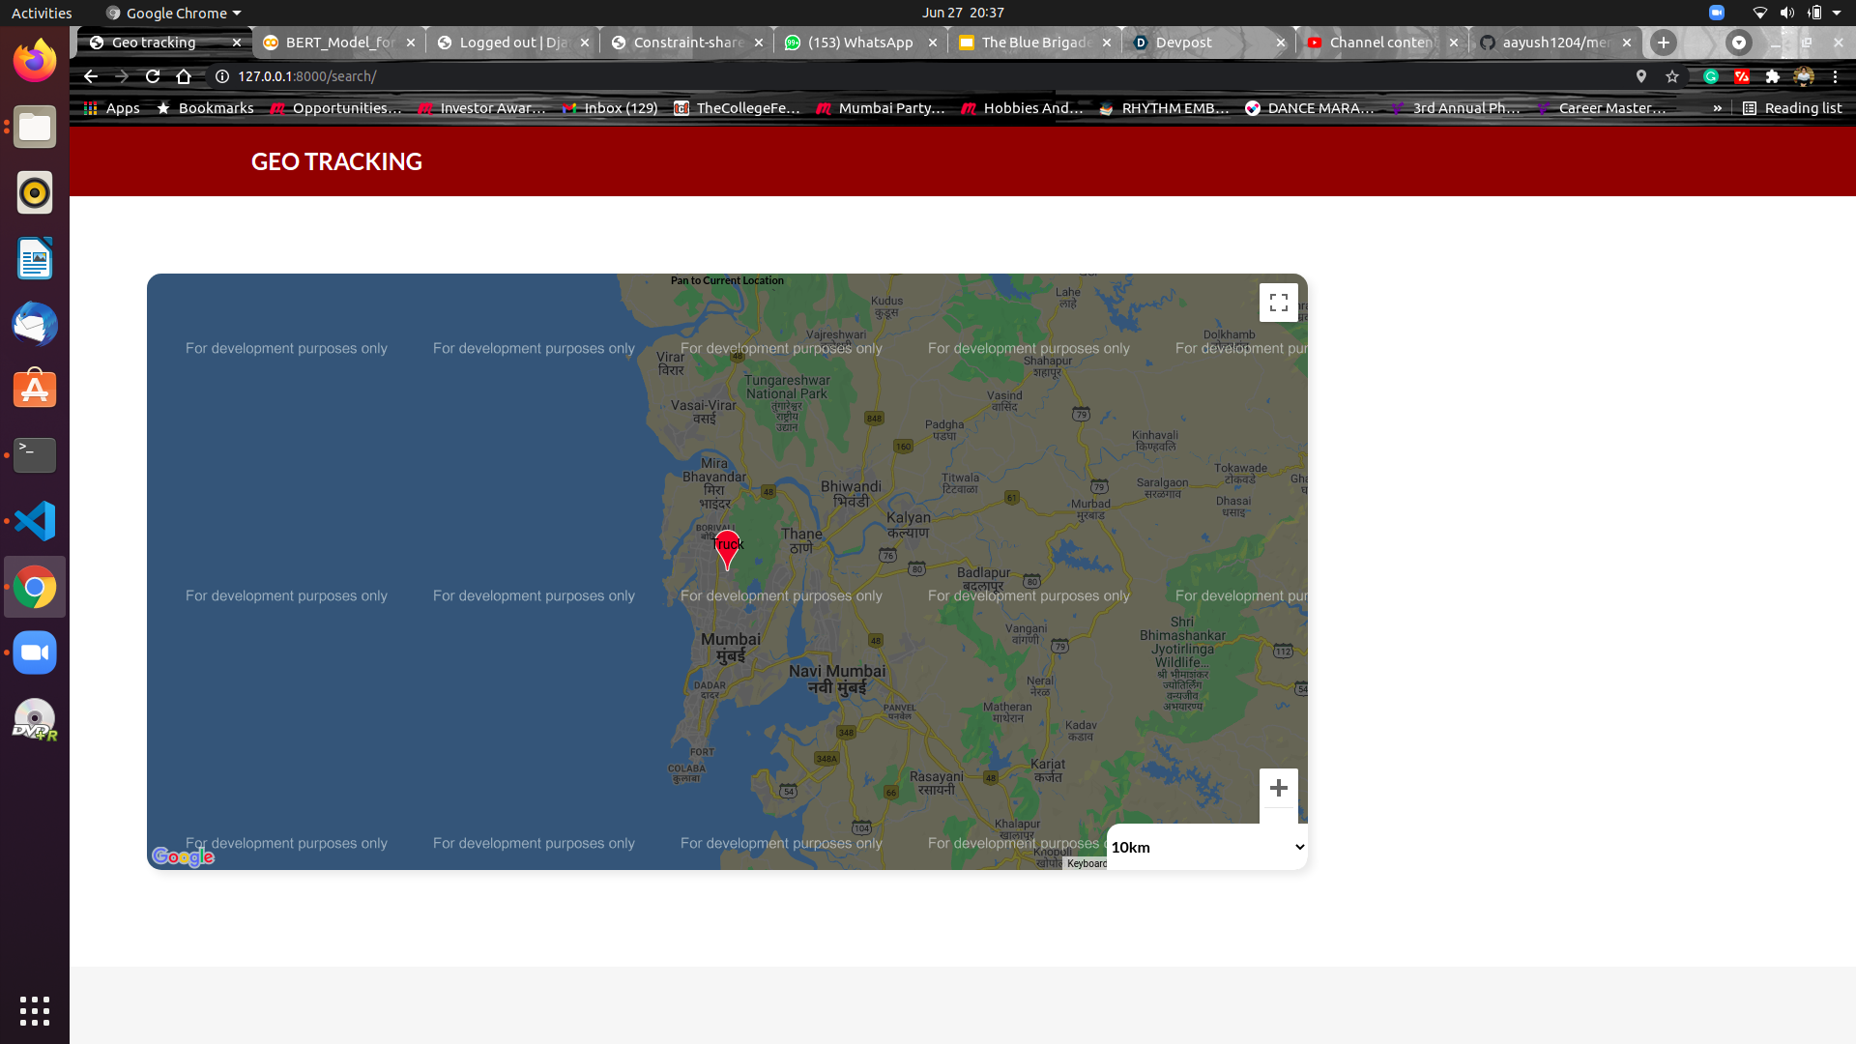This screenshot has width=1856, height=1044.
Task: Open the system status menu arrow
Action: point(1837,13)
